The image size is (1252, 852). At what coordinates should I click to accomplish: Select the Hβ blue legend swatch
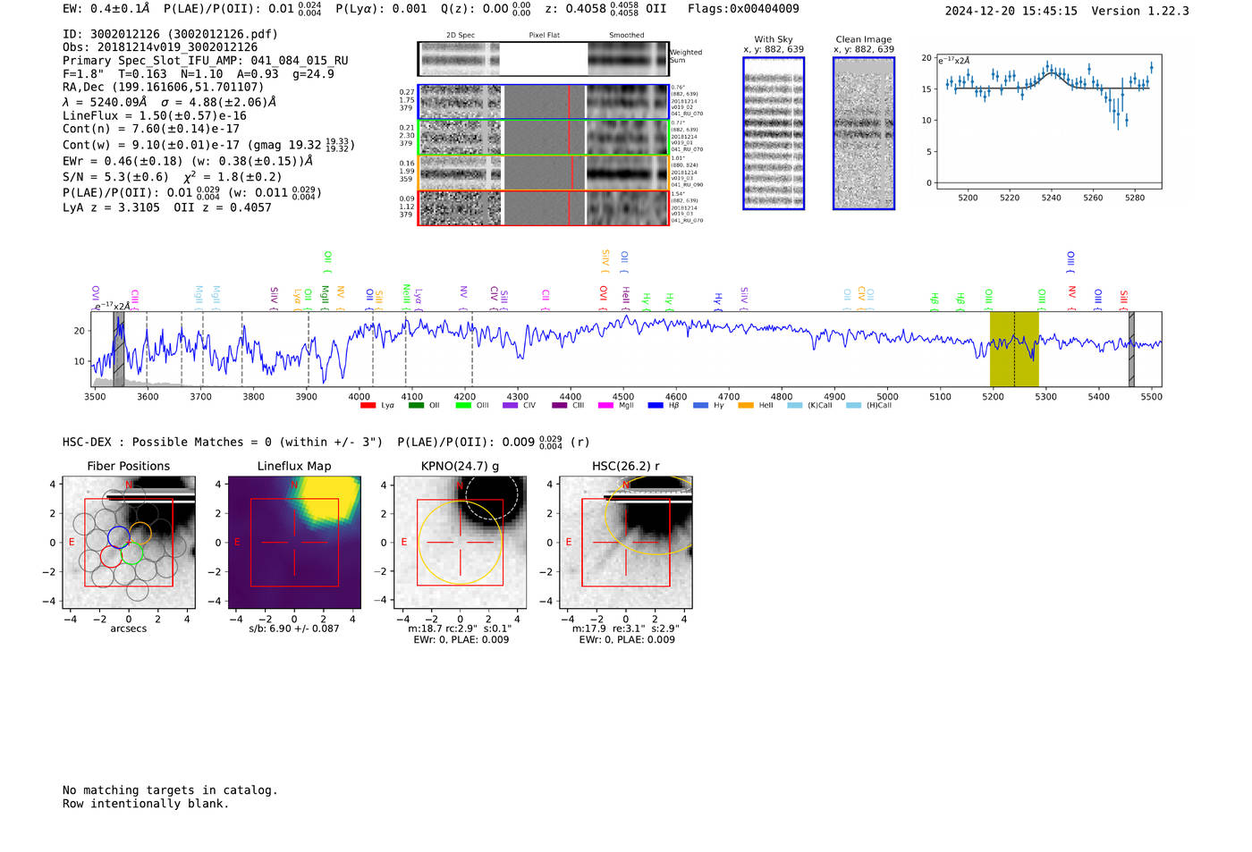tap(656, 406)
